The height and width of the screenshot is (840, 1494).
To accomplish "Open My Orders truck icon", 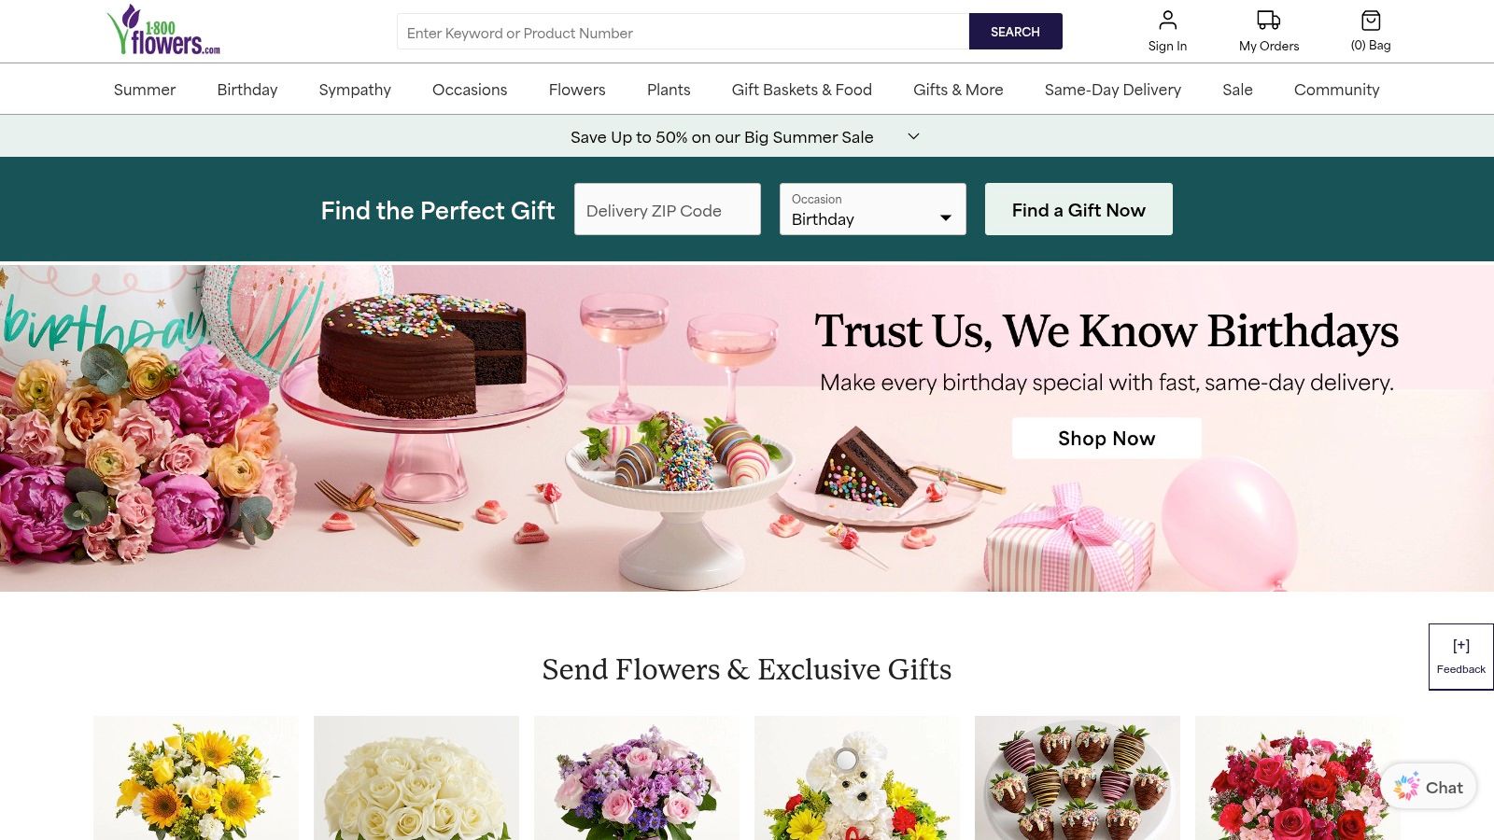I will pos(1268,21).
